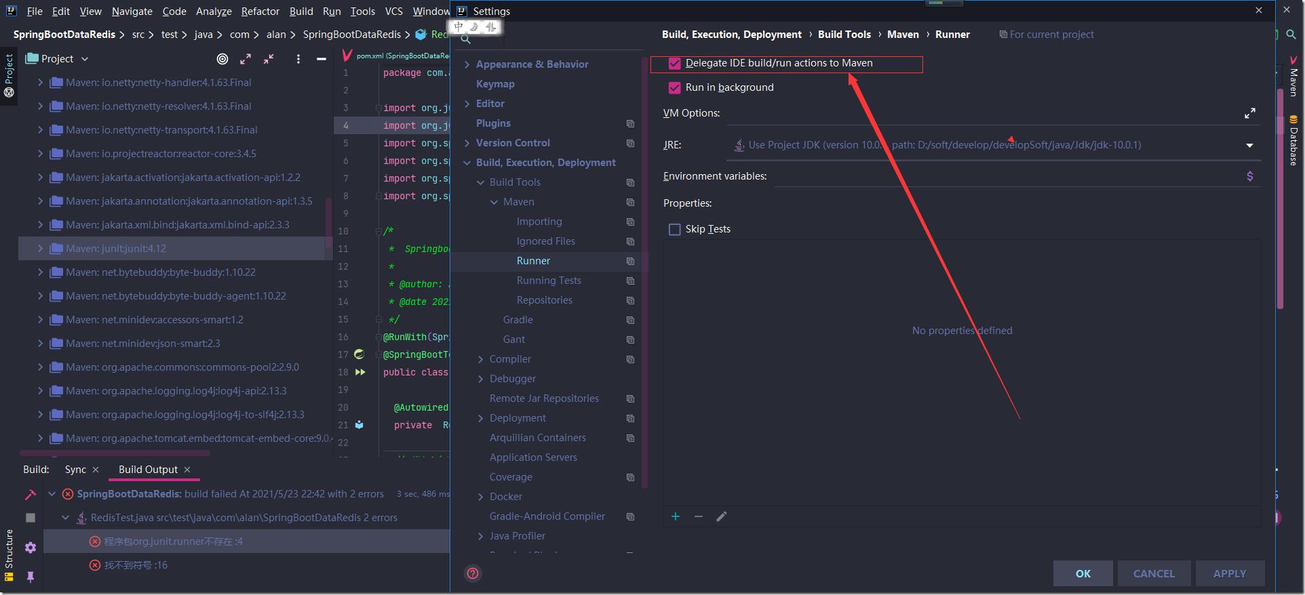Toggle Run in background checkbox
This screenshot has width=1305, height=595.
[x=674, y=88]
